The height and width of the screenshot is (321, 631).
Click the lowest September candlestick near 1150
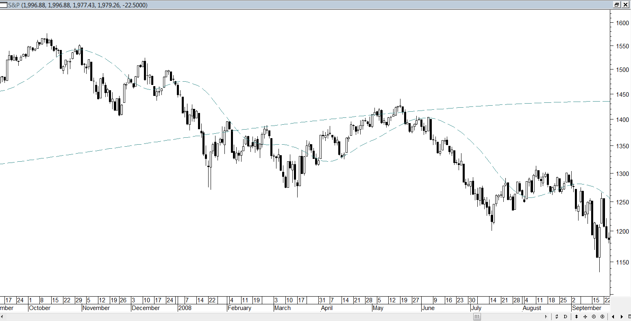point(599,243)
